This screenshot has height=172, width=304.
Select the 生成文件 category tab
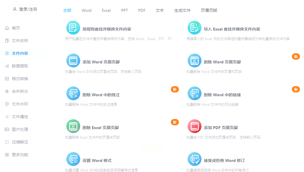(182, 10)
